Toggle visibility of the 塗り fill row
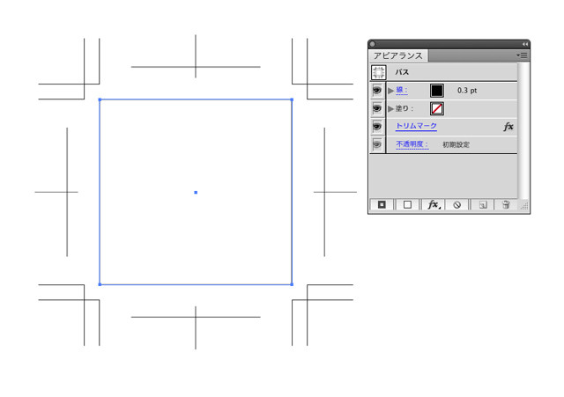The image size is (564, 397). click(377, 108)
